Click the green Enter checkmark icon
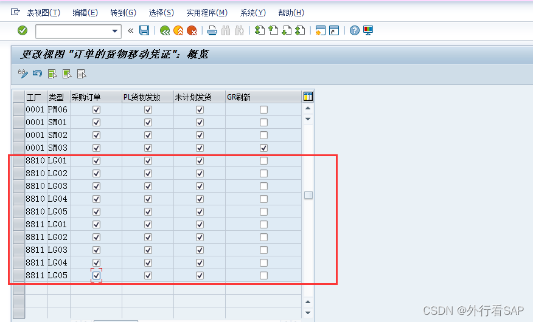Image resolution: width=533 pixels, height=322 pixels. coord(23,30)
